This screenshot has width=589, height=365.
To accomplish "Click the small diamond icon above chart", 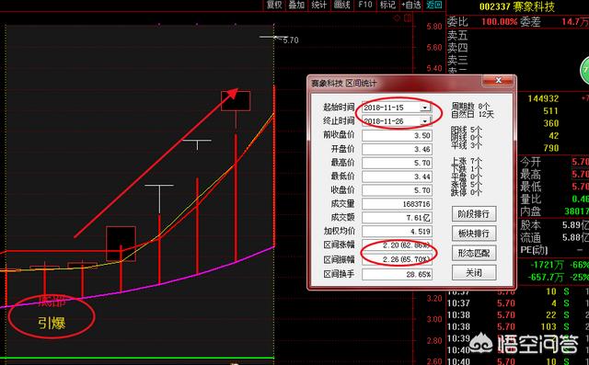I will click(397, 18).
